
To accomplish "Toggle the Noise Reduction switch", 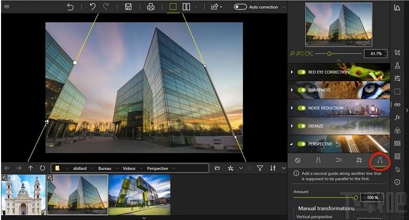I will pos(302,108).
